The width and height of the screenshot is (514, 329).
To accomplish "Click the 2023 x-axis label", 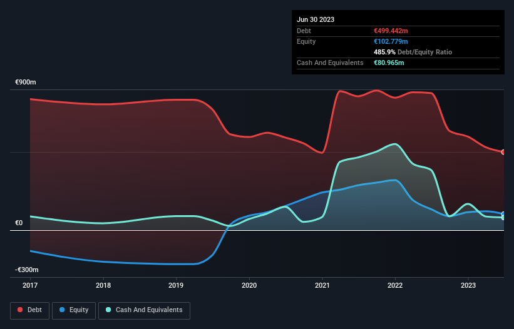I will coord(468,285).
